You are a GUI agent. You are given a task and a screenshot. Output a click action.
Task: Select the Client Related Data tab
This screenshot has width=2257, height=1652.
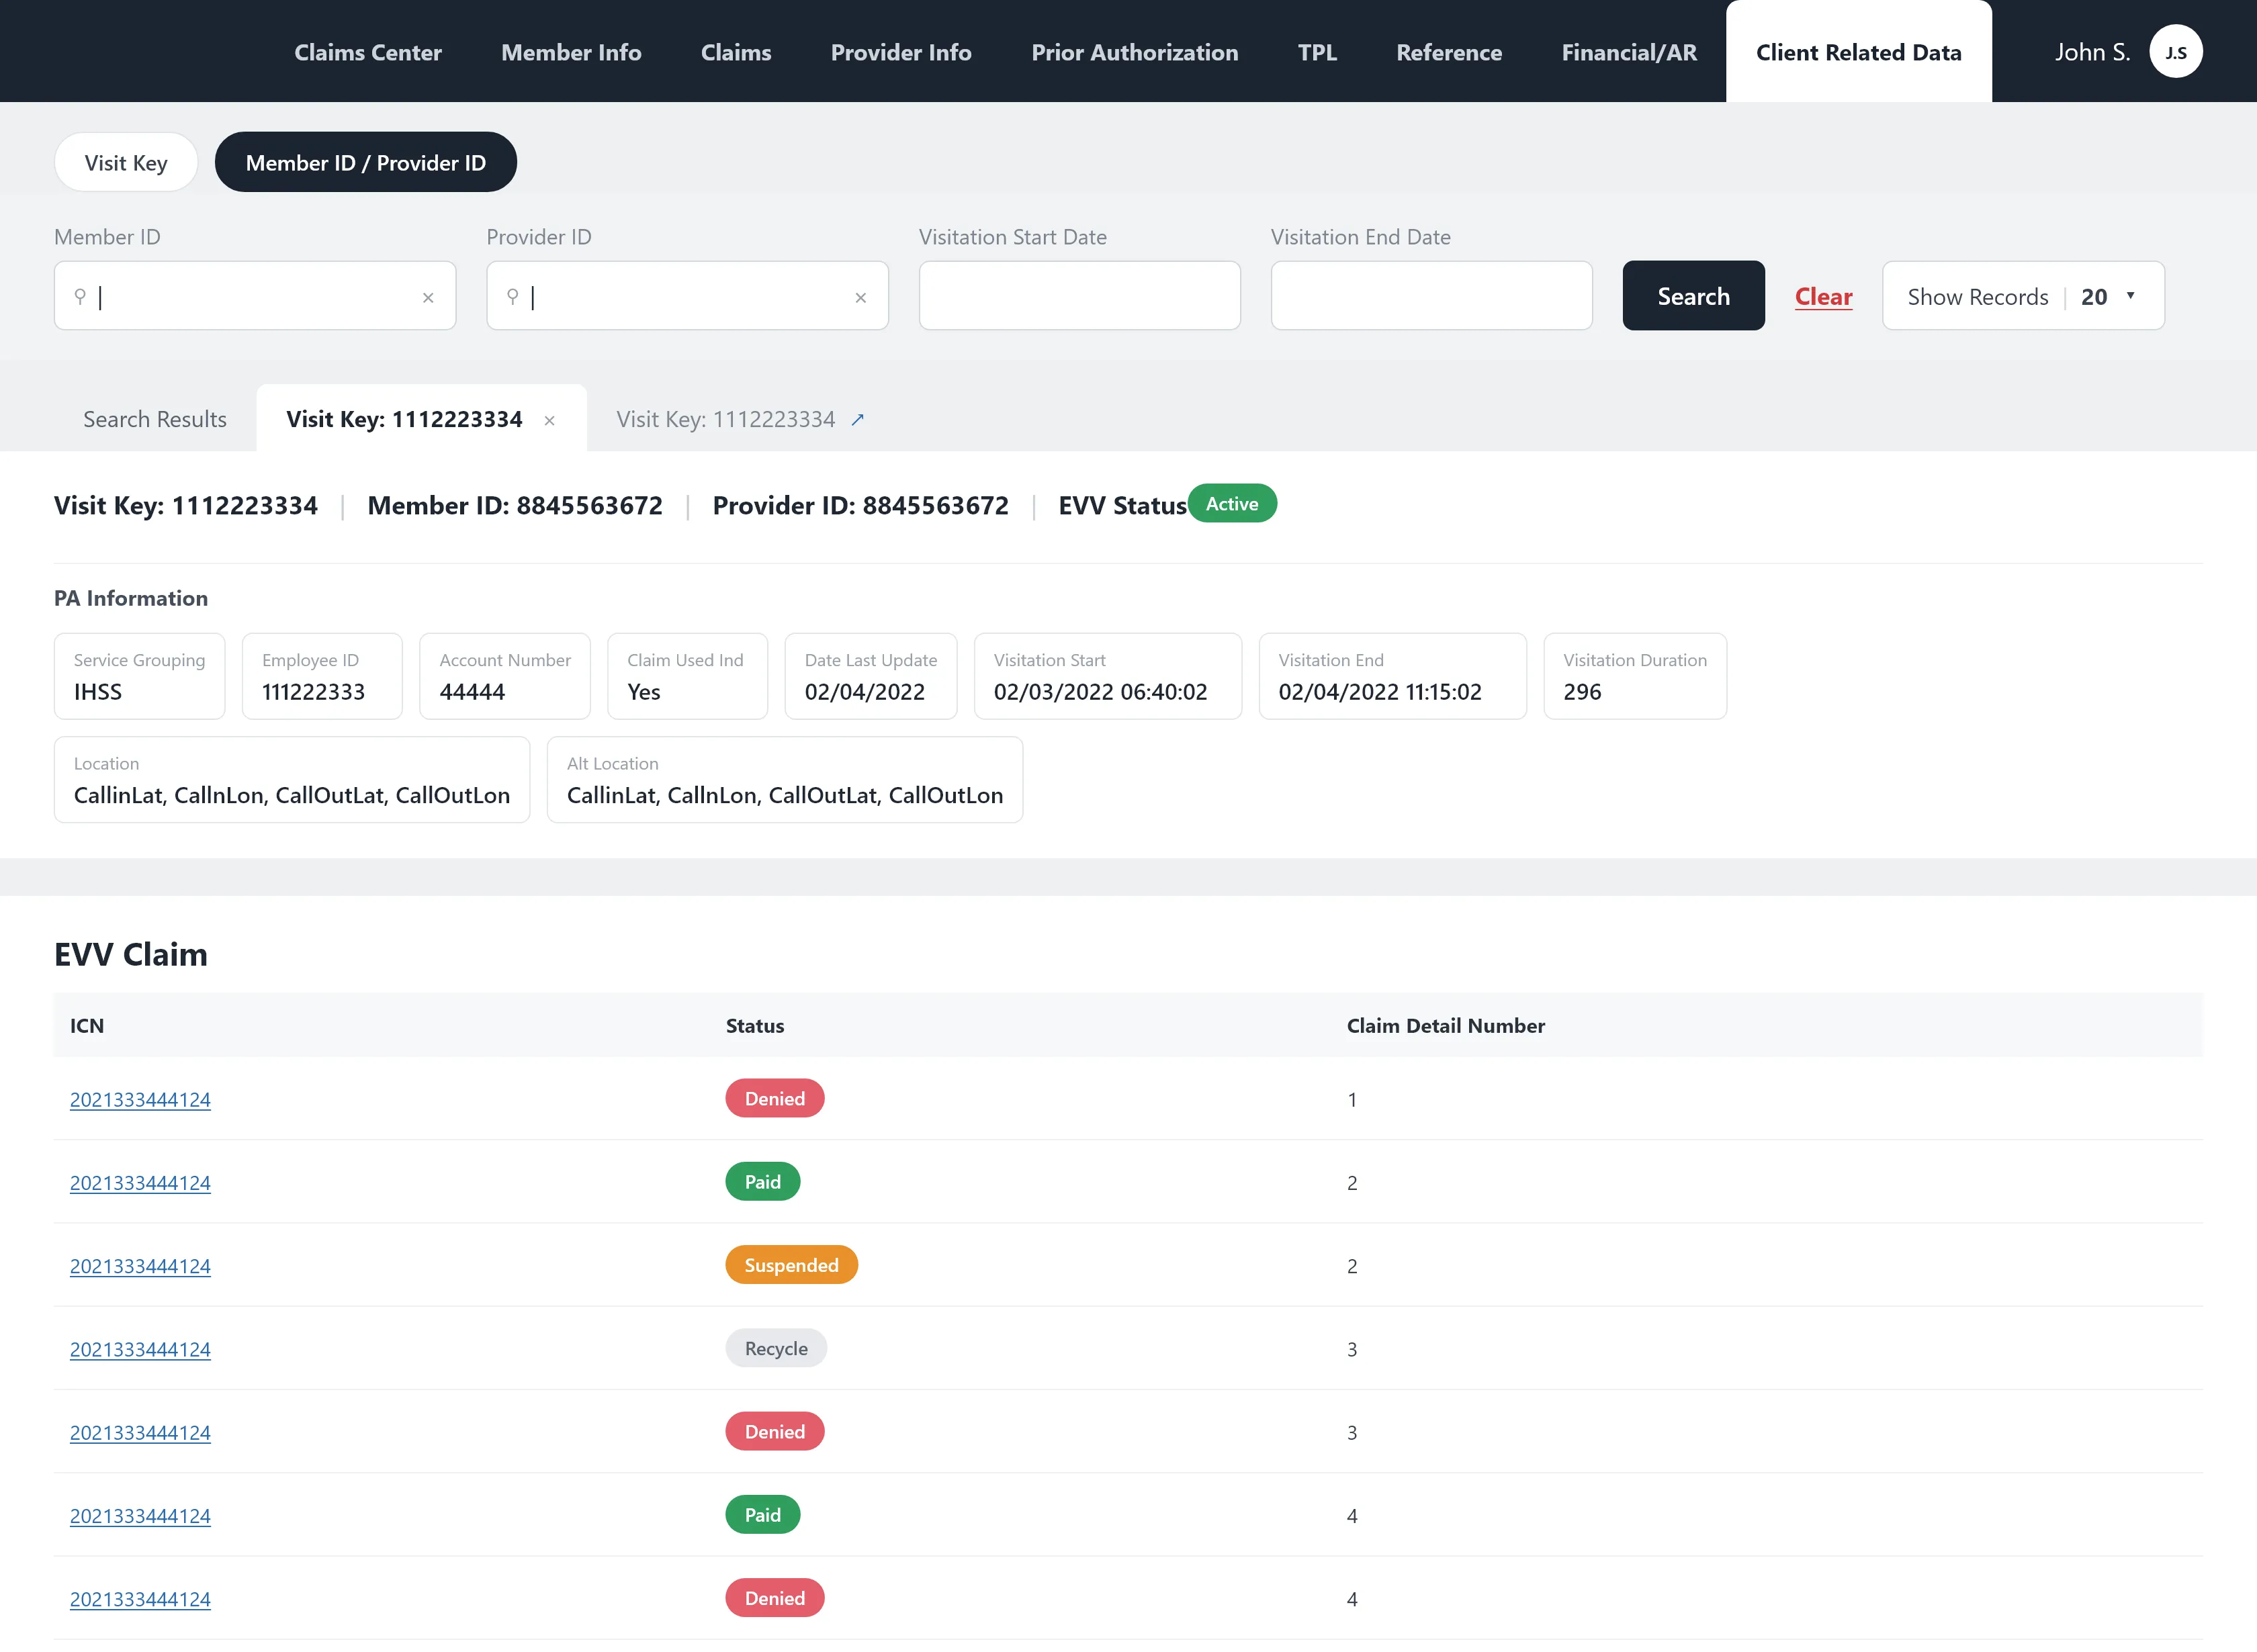[x=1858, y=52]
